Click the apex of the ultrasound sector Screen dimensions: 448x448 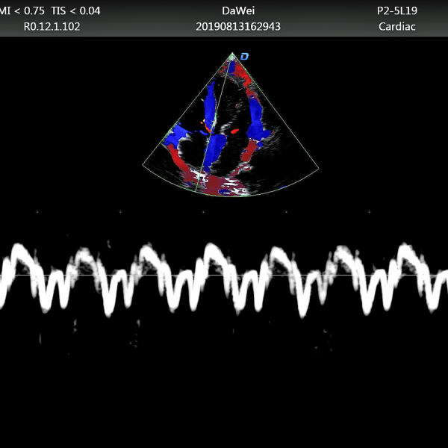click(x=231, y=53)
